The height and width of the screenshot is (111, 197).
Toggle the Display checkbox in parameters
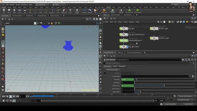(x=105, y=73)
